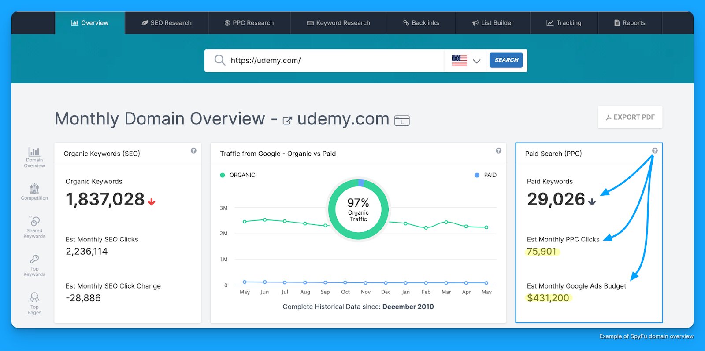The width and height of the screenshot is (705, 351).
Task: Open the Overview tab
Action: pos(90,23)
